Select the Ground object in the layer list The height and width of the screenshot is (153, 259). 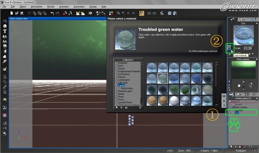238,104
